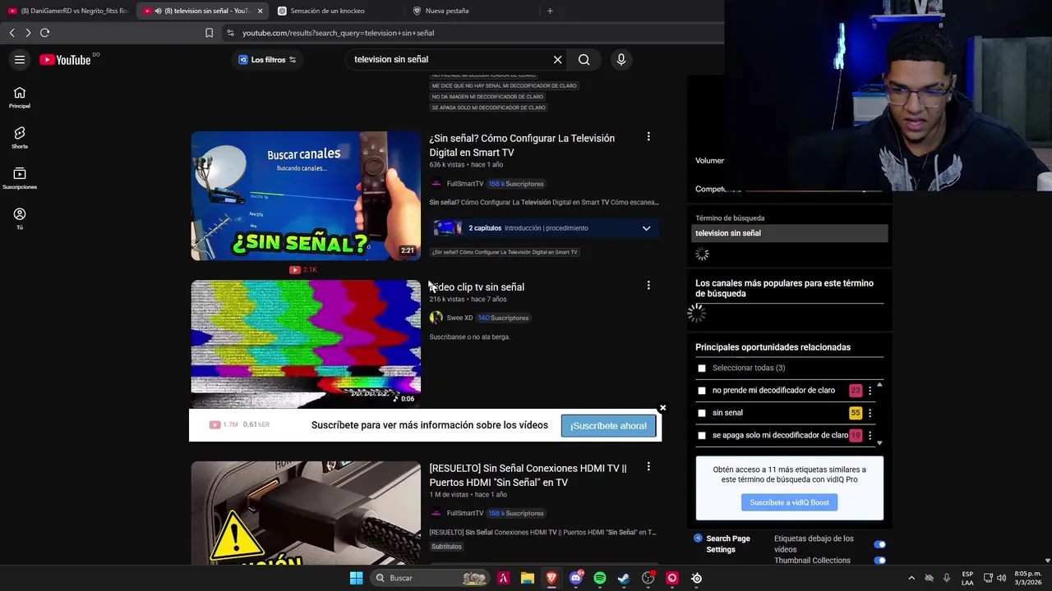Open '¿Sin señal? Cómo Configurar La Televisión' title
This screenshot has width=1052, height=591.
tap(522, 145)
